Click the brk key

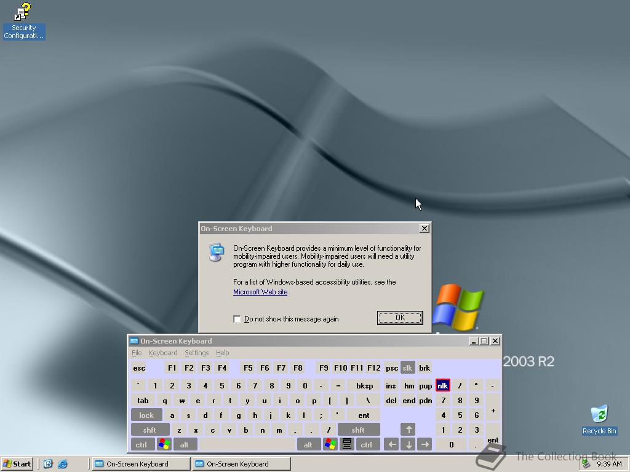pos(425,368)
